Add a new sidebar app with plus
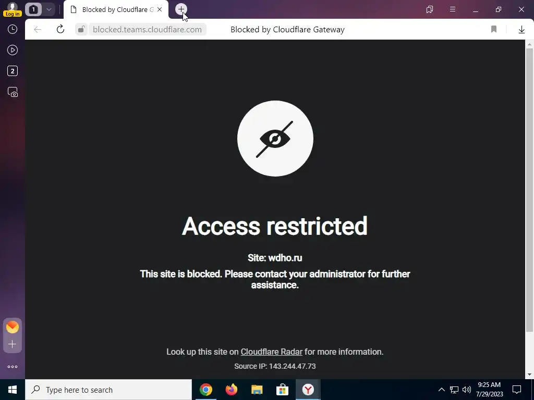This screenshot has width=534, height=400. coord(13,344)
